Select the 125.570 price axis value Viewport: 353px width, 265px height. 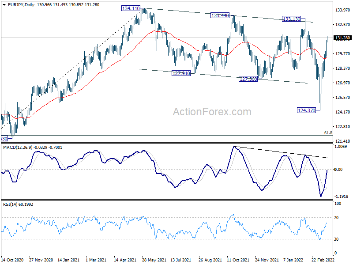click(x=343, y=98)
